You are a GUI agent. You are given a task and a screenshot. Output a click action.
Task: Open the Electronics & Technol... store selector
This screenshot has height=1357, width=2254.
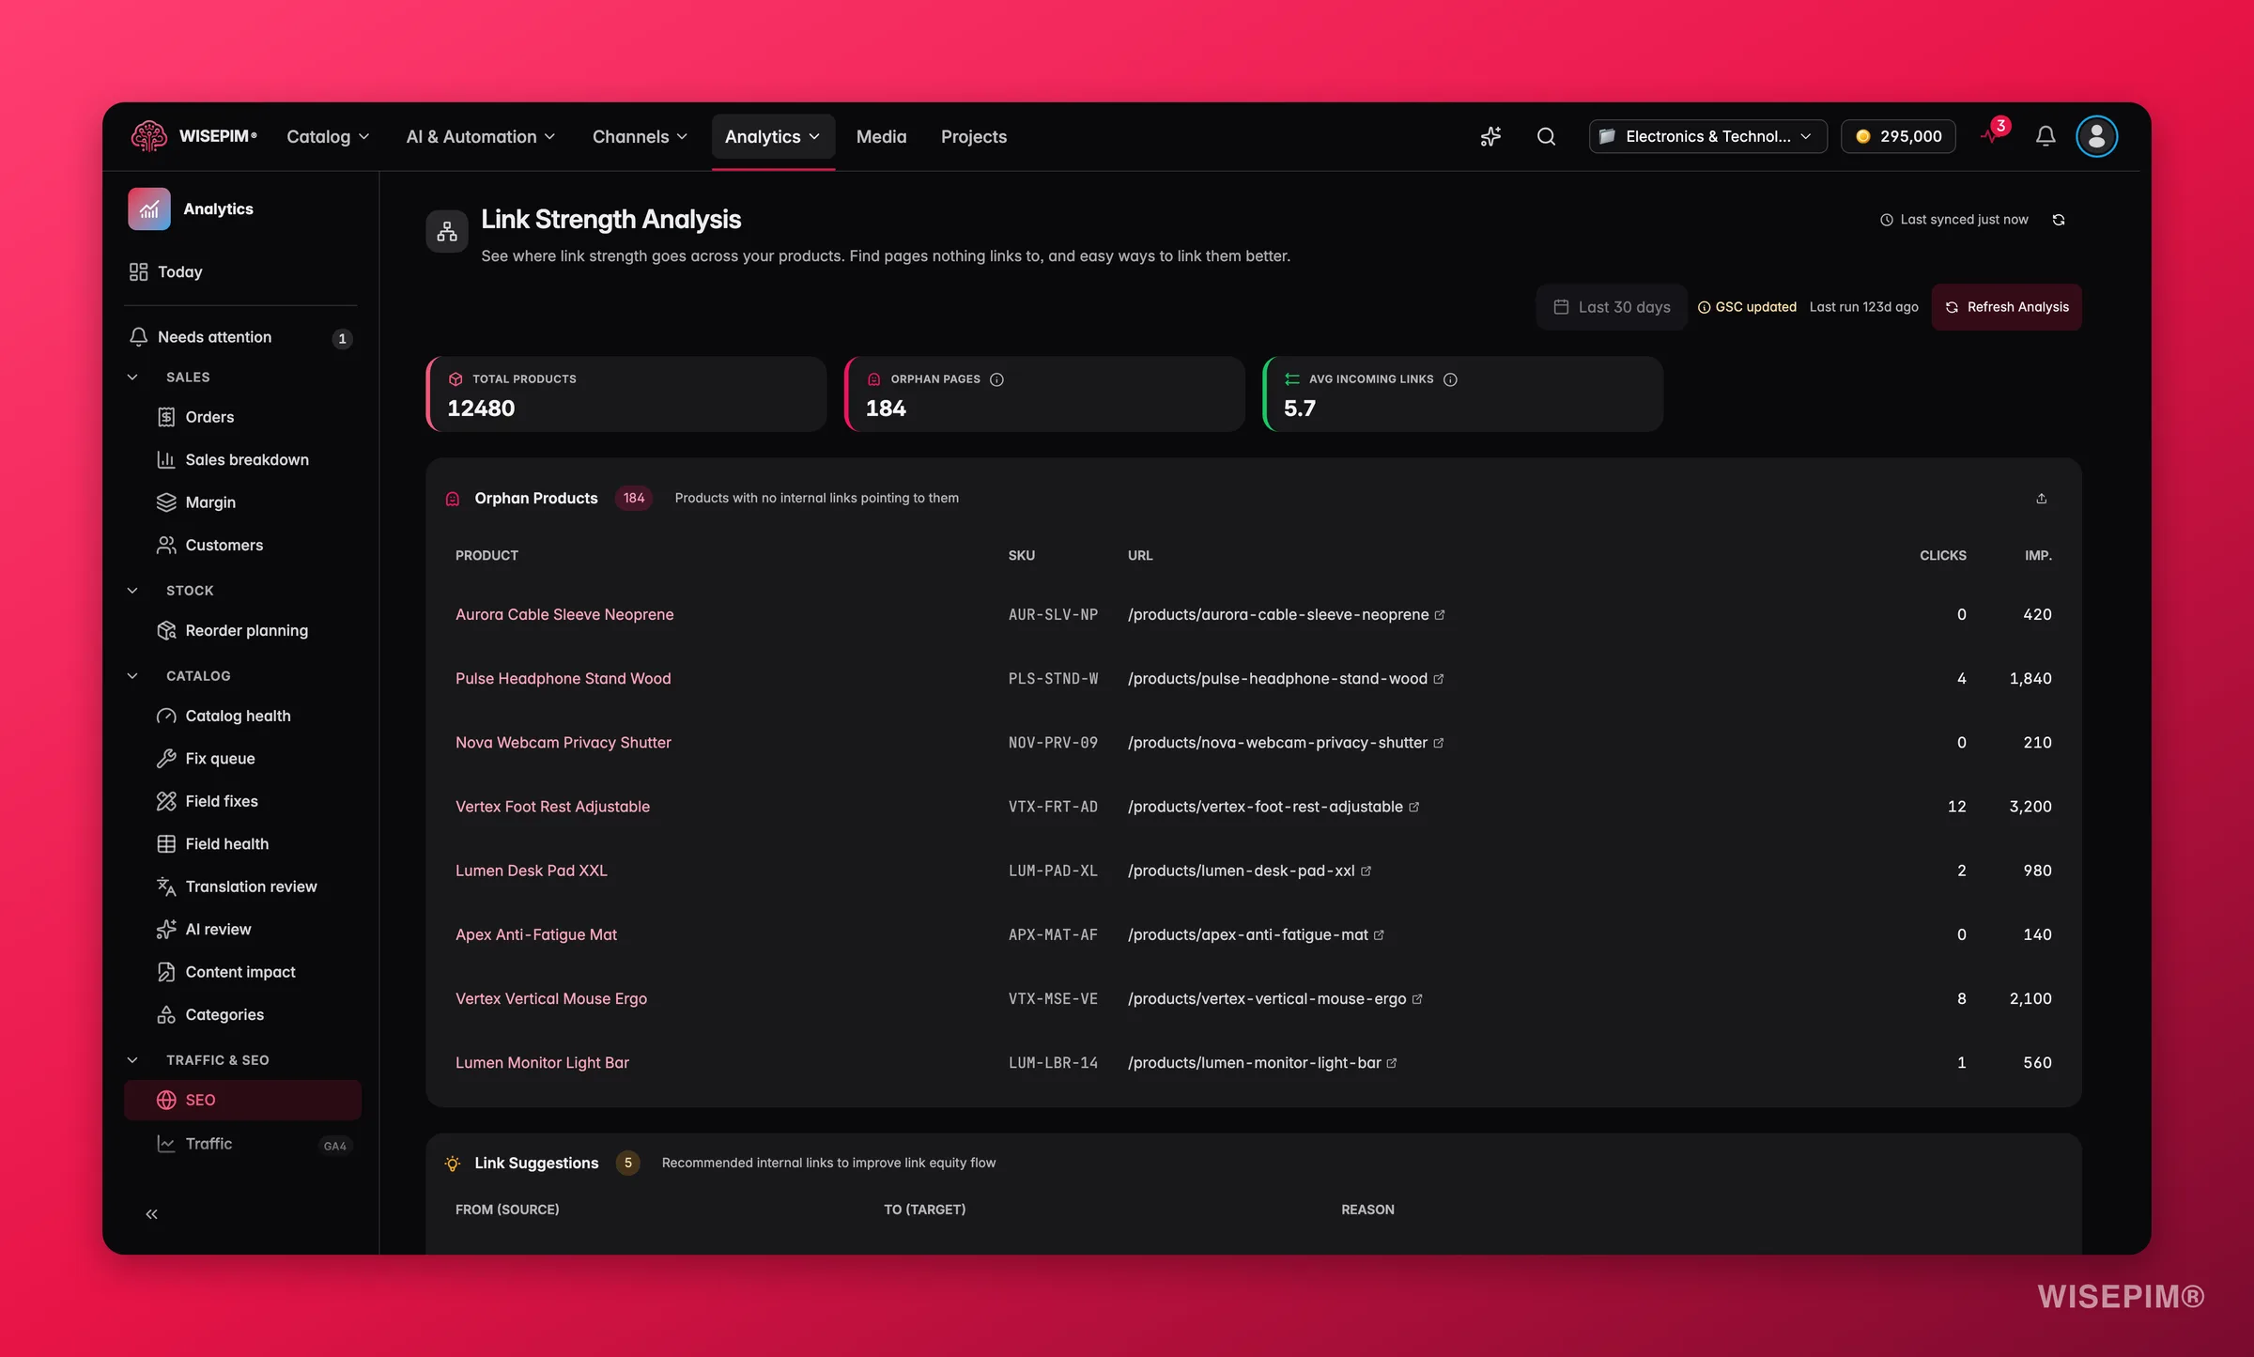click(1707, 137)
